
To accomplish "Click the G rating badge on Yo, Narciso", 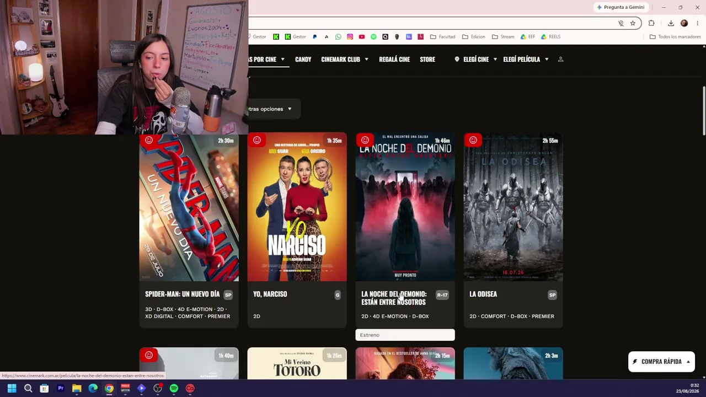I will (338, 295).
